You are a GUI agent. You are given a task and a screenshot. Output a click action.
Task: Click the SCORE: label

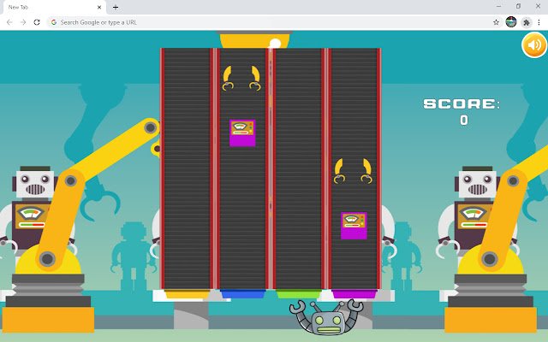point(462,104)
